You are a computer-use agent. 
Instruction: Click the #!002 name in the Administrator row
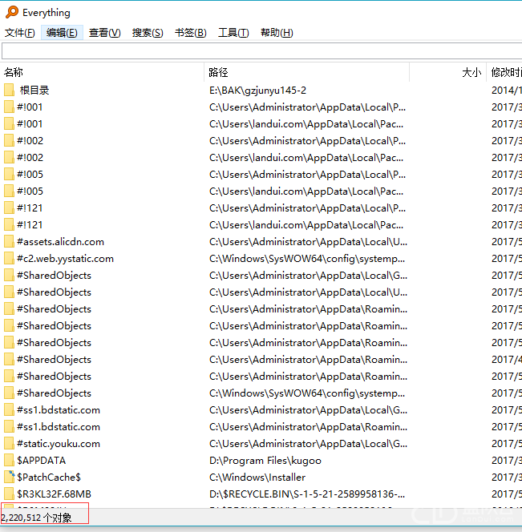click(30, 141)
